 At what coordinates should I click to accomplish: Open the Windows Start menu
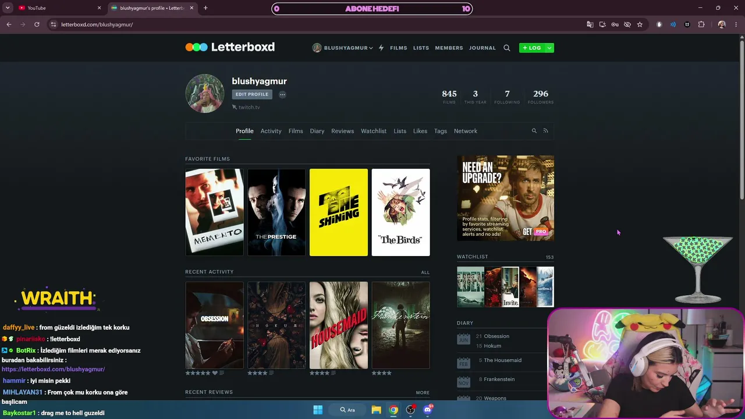[x=318, y=410]
